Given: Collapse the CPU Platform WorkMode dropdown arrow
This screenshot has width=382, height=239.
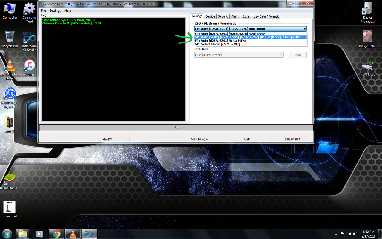Looking at the screenshot, I should coord(304,29).
